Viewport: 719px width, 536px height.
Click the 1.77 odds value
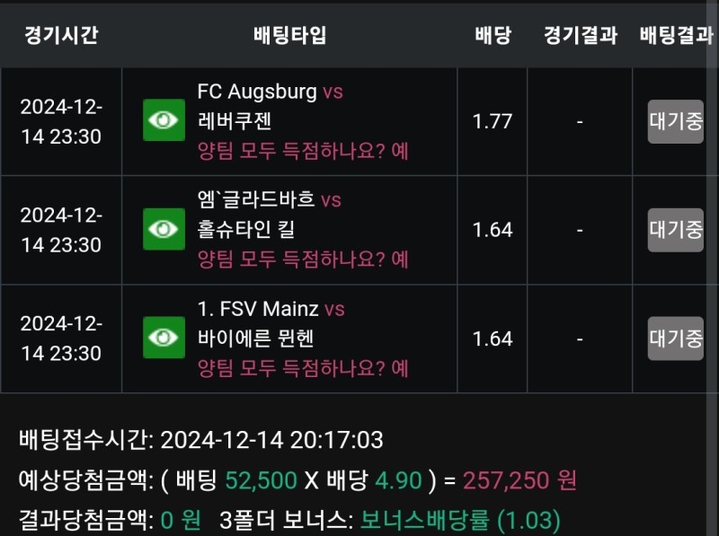(x=493, y=122)
